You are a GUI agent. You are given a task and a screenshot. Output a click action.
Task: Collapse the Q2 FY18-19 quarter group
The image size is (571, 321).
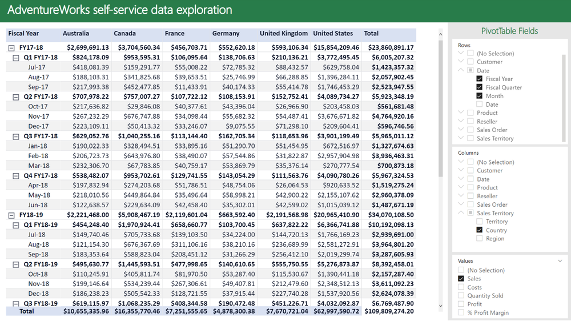click(x=15, y=264)
